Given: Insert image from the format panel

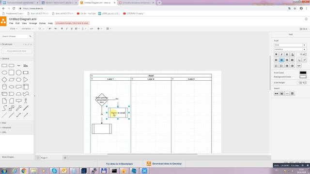Looking at the screenshot, I should click(x=282, y=93).
